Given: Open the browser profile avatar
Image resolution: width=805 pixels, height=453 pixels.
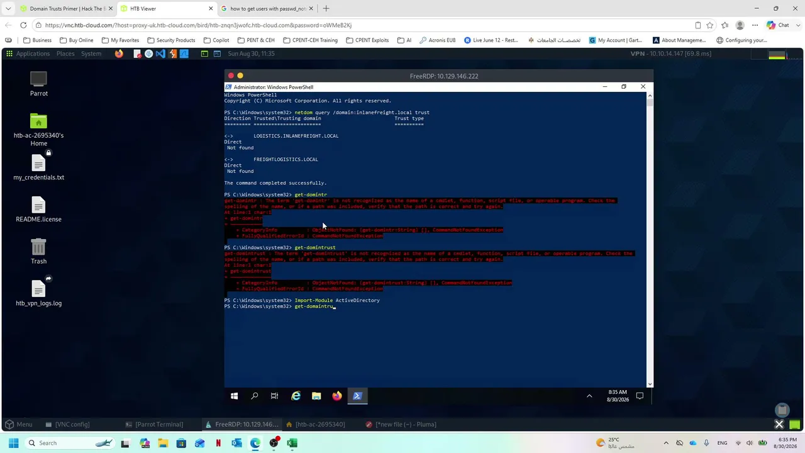Looking at the screenshot, I should (740, 25).
